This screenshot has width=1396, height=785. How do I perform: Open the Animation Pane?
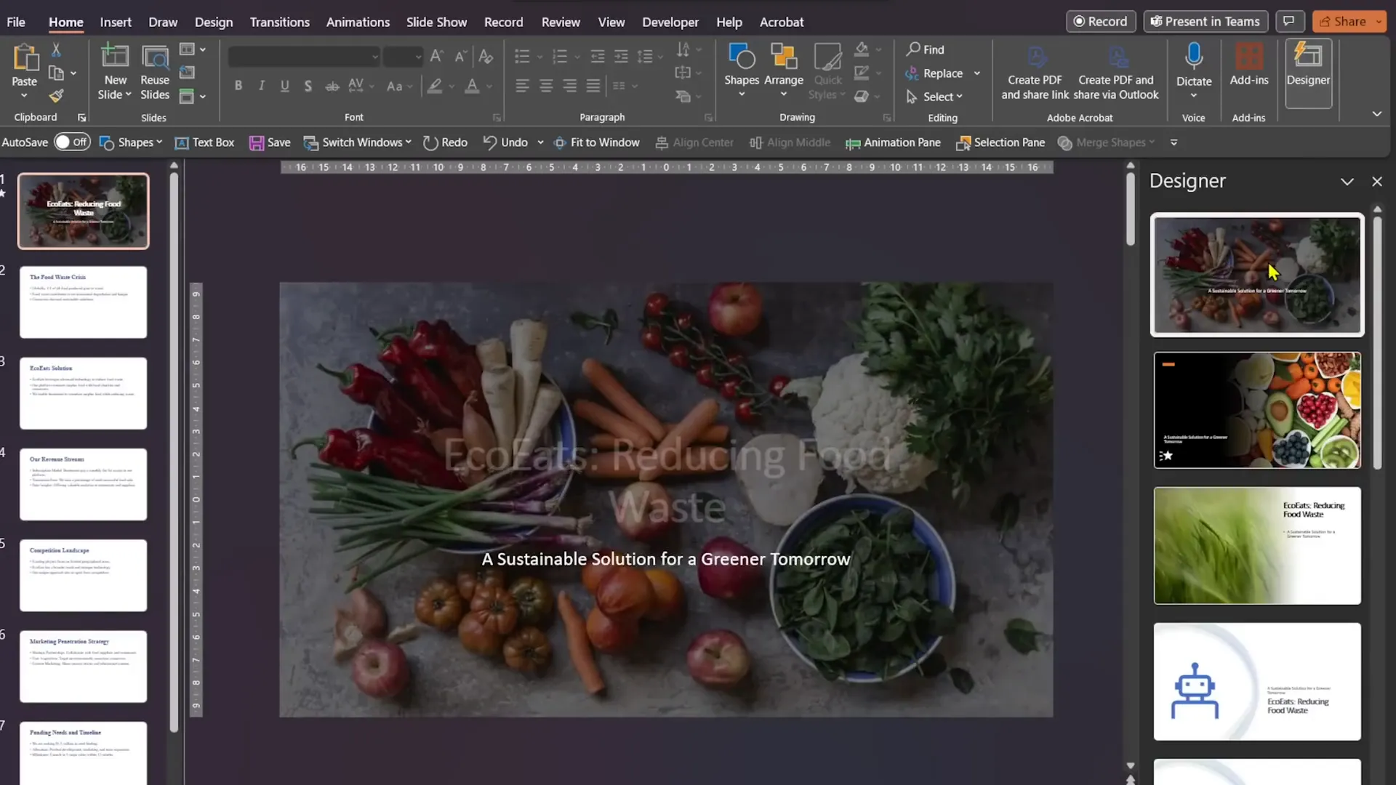[893, 142]
